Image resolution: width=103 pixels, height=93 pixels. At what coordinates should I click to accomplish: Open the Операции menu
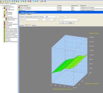[x=29, y=14]
